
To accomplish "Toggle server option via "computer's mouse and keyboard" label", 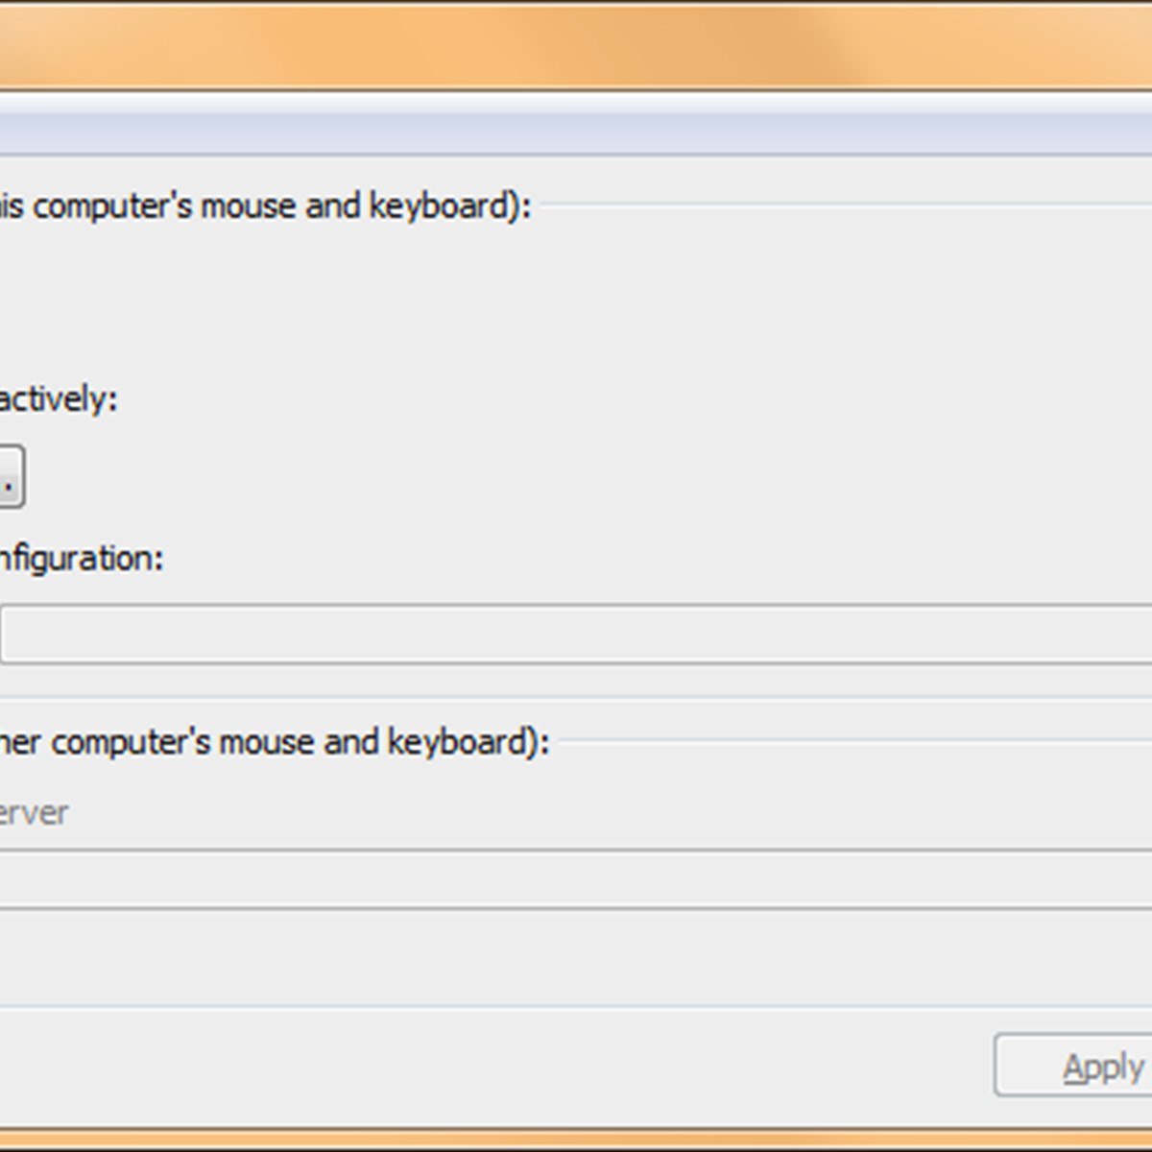I will tap(265, 205).
